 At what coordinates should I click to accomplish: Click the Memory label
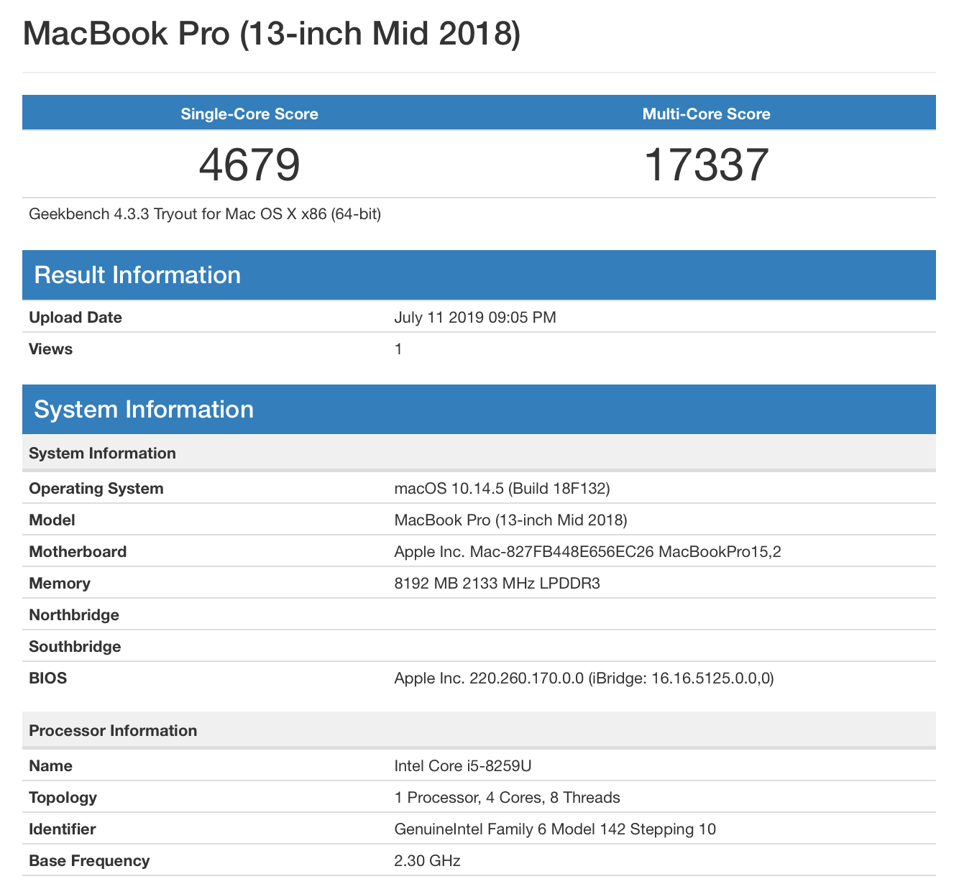(60, 584)
